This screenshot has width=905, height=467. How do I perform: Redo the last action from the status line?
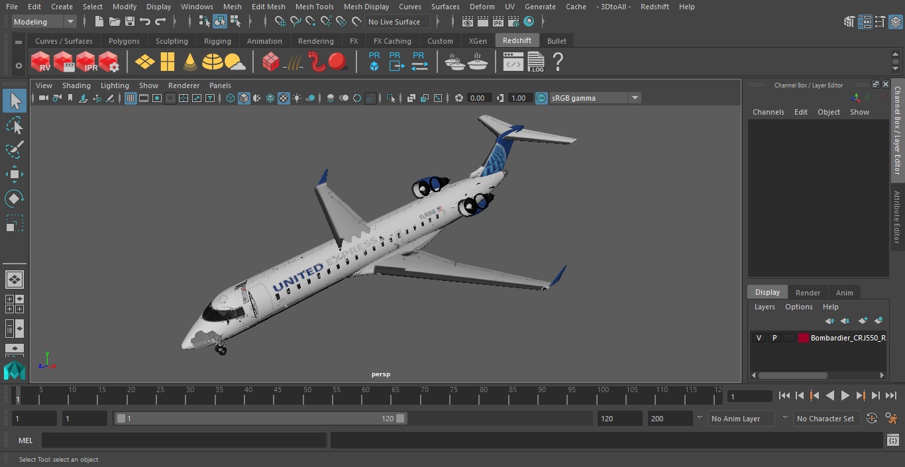pyautogui.click(x=160, y=22)
